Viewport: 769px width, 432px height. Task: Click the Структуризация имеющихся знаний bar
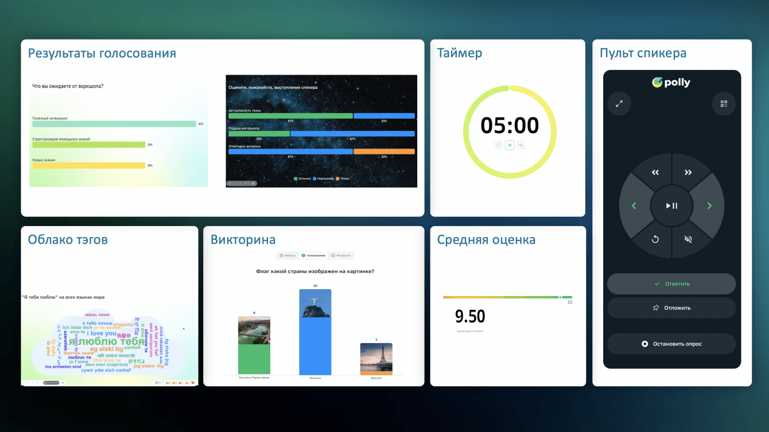(89, 145)
